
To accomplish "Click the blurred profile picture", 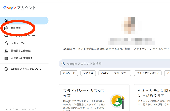I will 129,26.
